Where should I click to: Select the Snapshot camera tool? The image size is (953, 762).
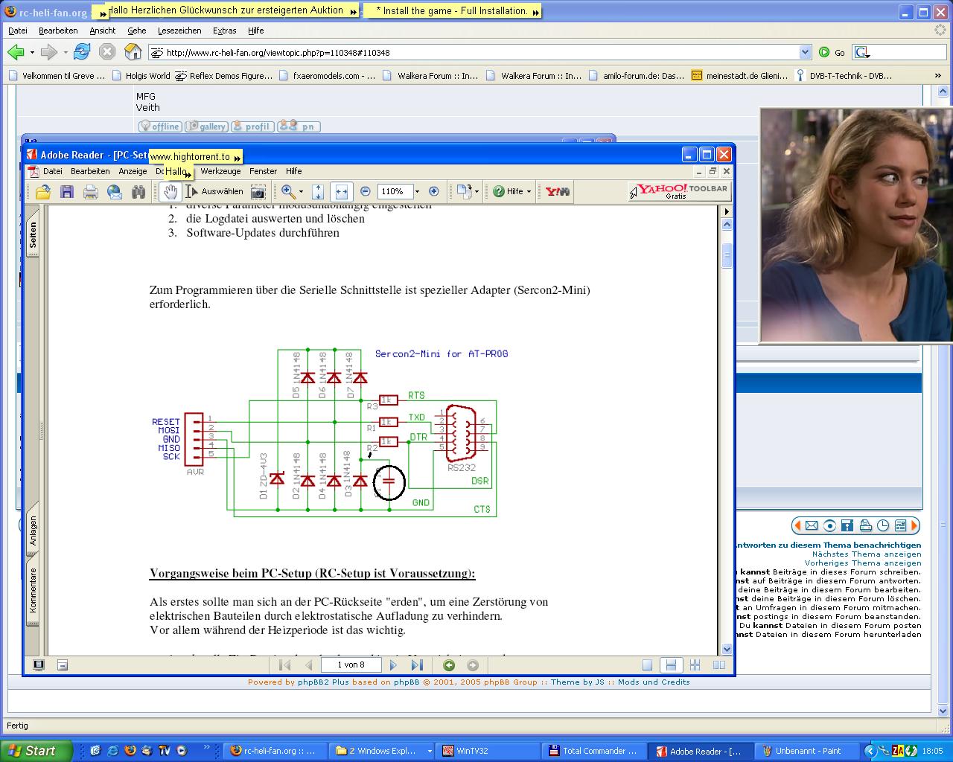258,192
